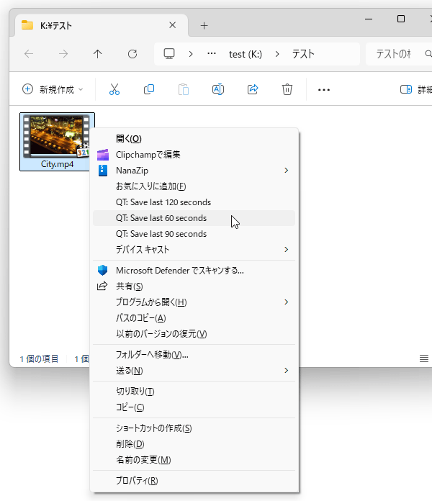This screenshot has height=501, width=432.
Task: Expand the 送る(N) submenu arrow
Action: pos(287,370)
